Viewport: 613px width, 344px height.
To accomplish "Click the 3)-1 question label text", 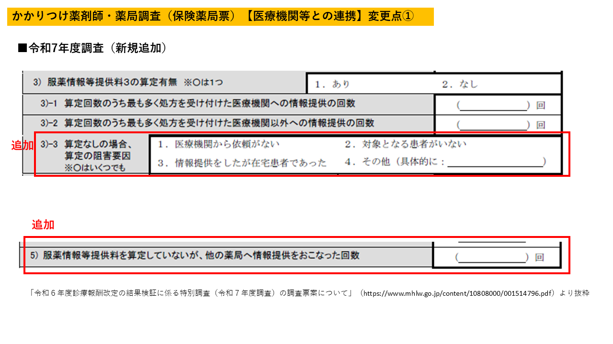I will click(x=198, y=103).
